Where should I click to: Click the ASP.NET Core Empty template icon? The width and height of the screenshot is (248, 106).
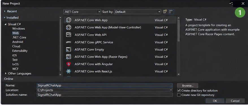click(68, 49)
